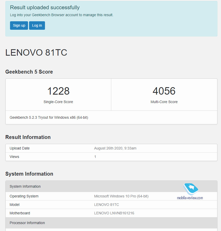The height and width of the screenshot is (231, 221).
Task: Click the Motherboard row label
Action: click(20, 213)
